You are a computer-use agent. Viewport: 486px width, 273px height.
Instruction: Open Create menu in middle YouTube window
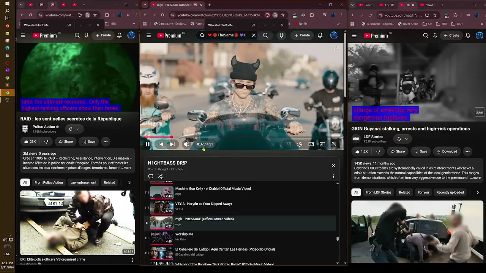(x=302, y=35)
